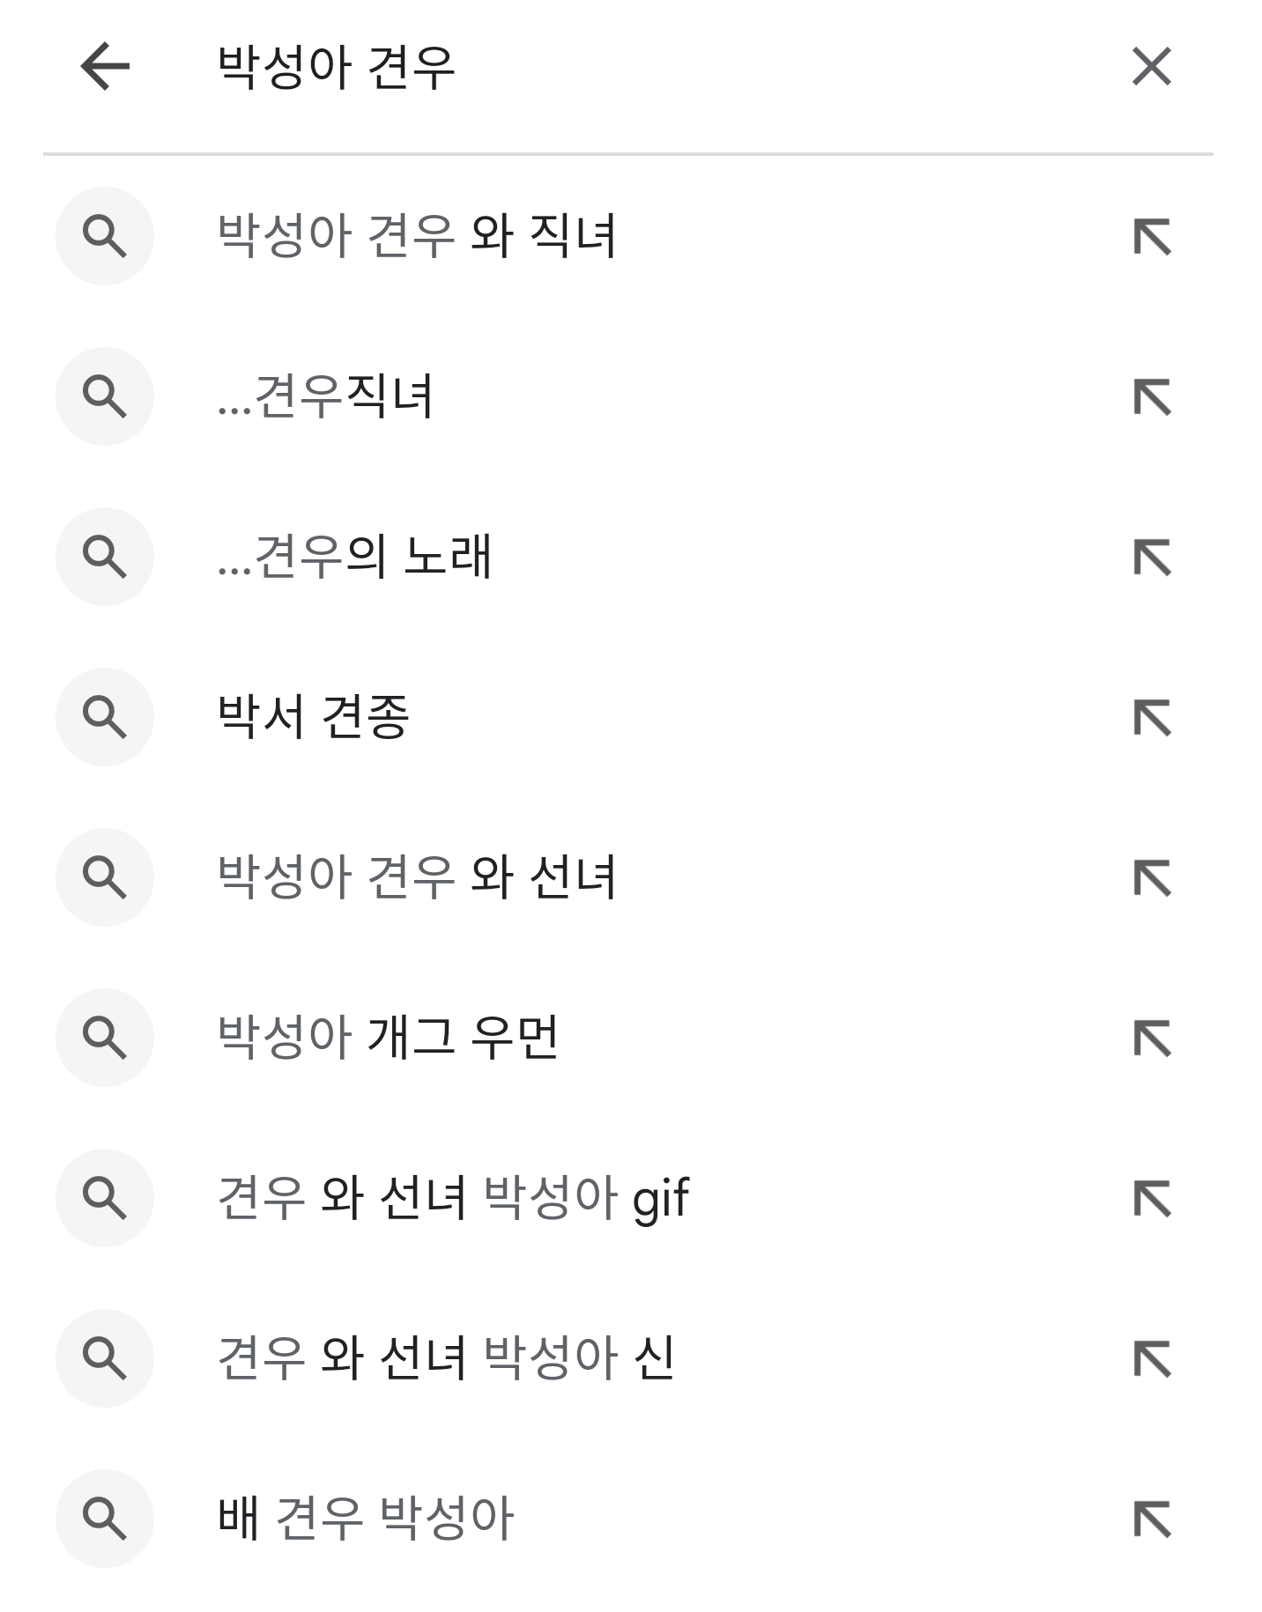Pick suggestion 박성아 견우 와 선녀

point(416,877)
